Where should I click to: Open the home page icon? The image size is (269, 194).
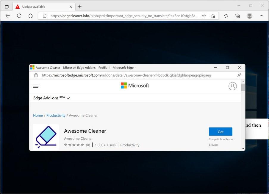[x=31, y=16]
